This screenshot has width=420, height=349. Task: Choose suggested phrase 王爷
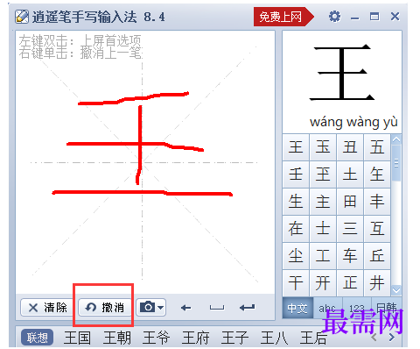point(156,338)
